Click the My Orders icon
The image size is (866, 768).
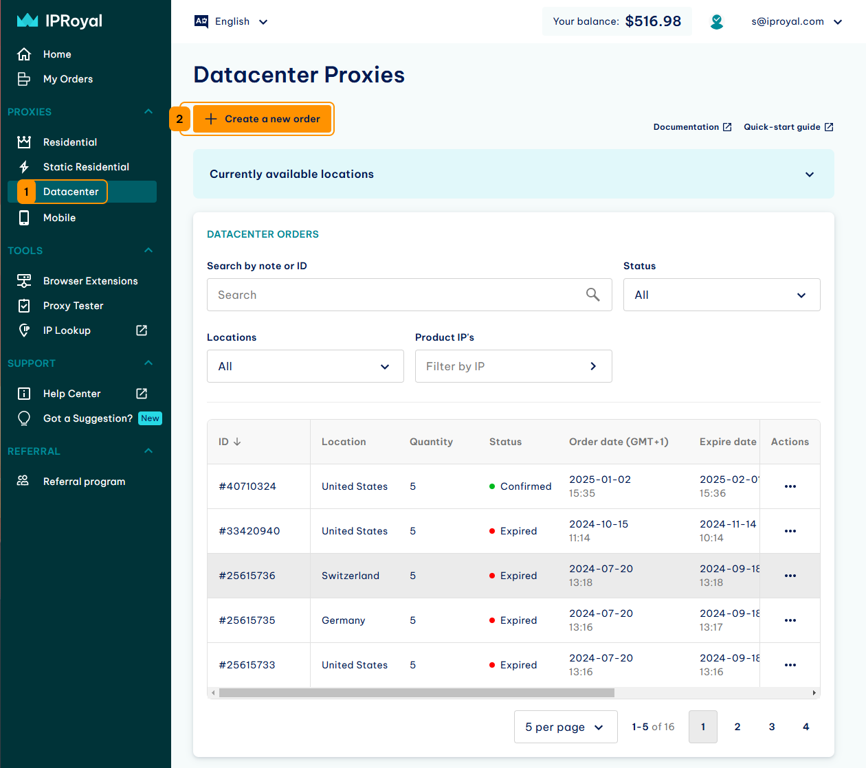pos(24,79)
